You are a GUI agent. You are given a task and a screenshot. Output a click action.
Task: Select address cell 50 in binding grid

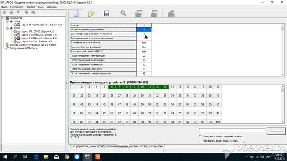(x=142, y=104)
